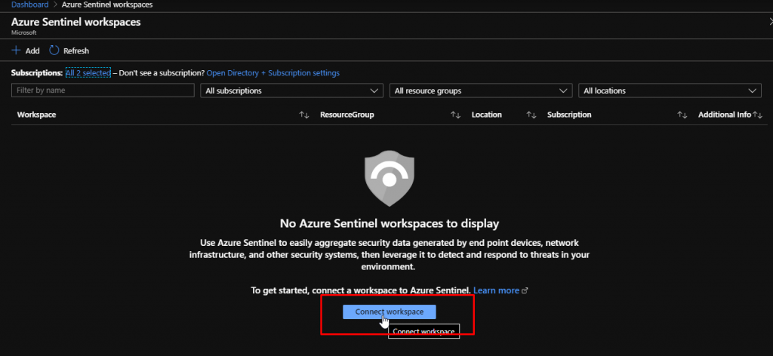The height and width of the screenshot is (356, 773).
Task: Sort by Workspace column arrows icon
Action: [304, 115]
